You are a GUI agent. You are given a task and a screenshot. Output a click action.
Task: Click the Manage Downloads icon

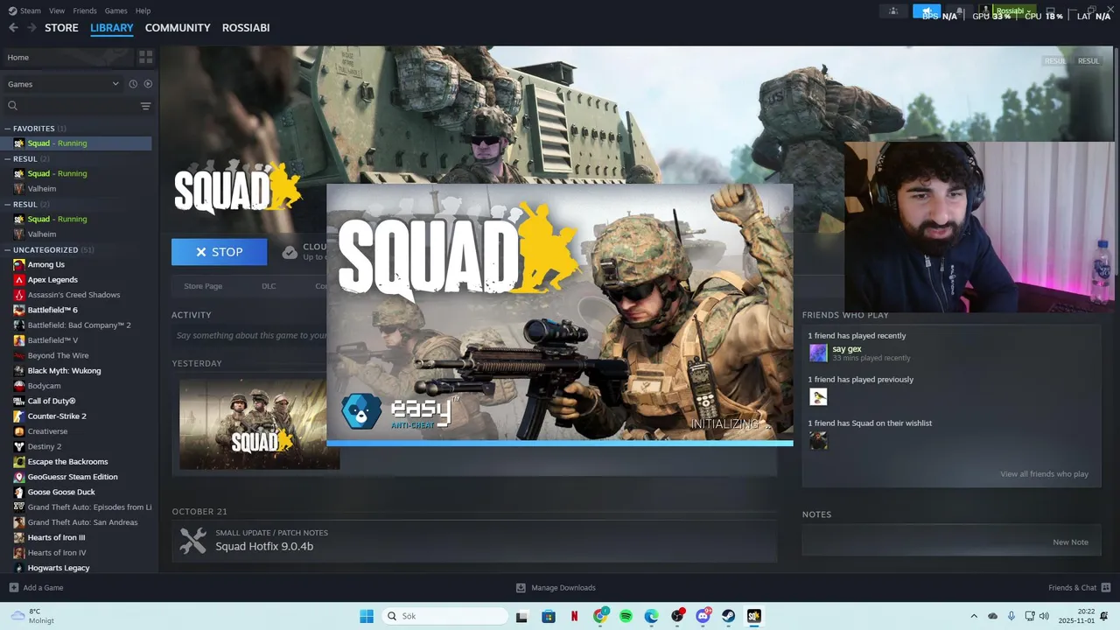click(x=521, y=588)
